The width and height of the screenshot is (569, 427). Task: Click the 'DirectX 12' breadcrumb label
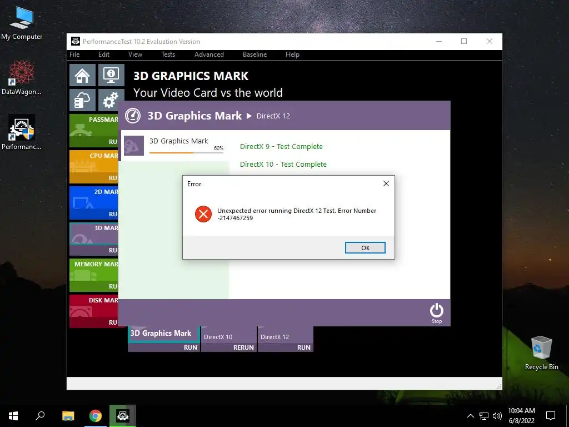(x=273, y=116)
